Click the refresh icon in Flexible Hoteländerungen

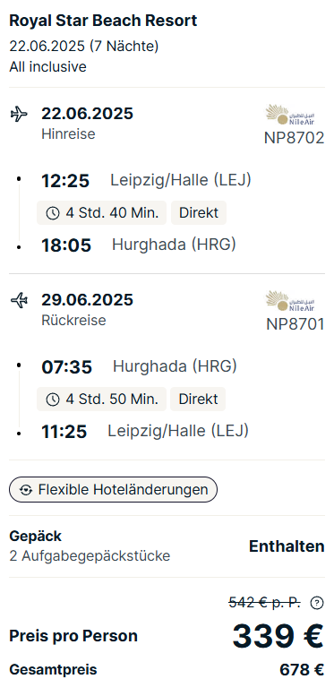[x=26, y=490]
